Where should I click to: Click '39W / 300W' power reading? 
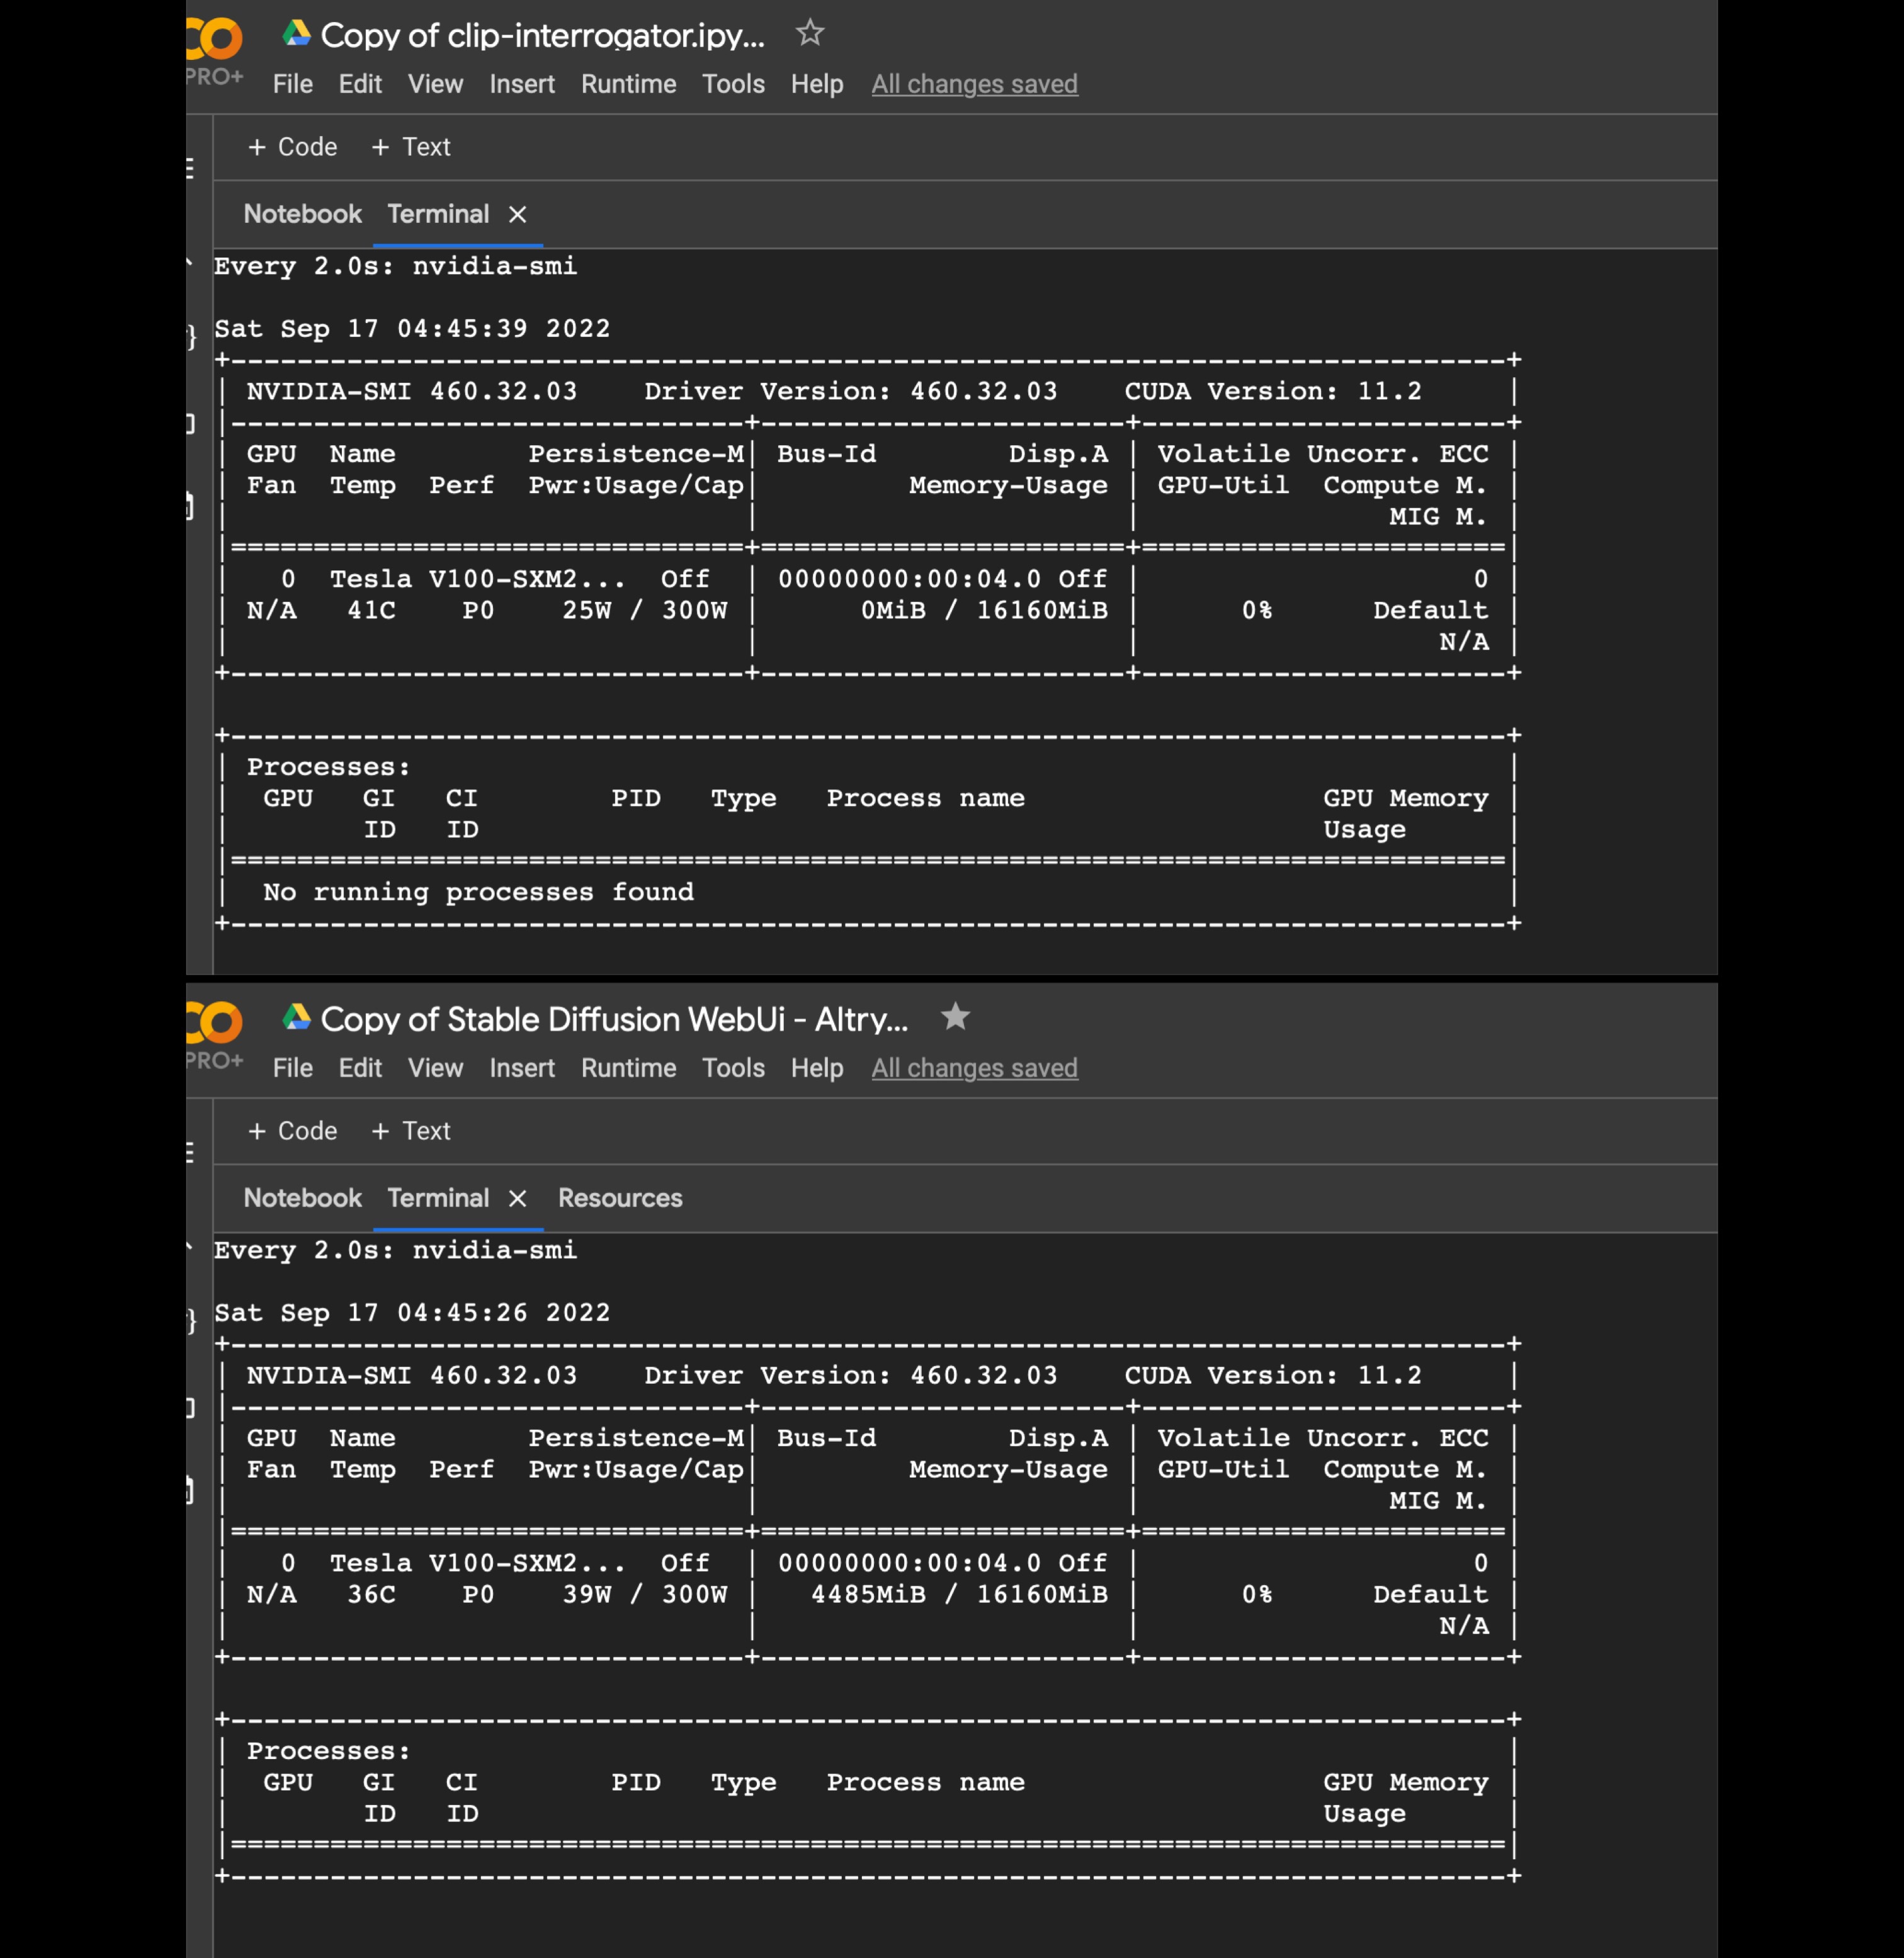(645, 1594)
